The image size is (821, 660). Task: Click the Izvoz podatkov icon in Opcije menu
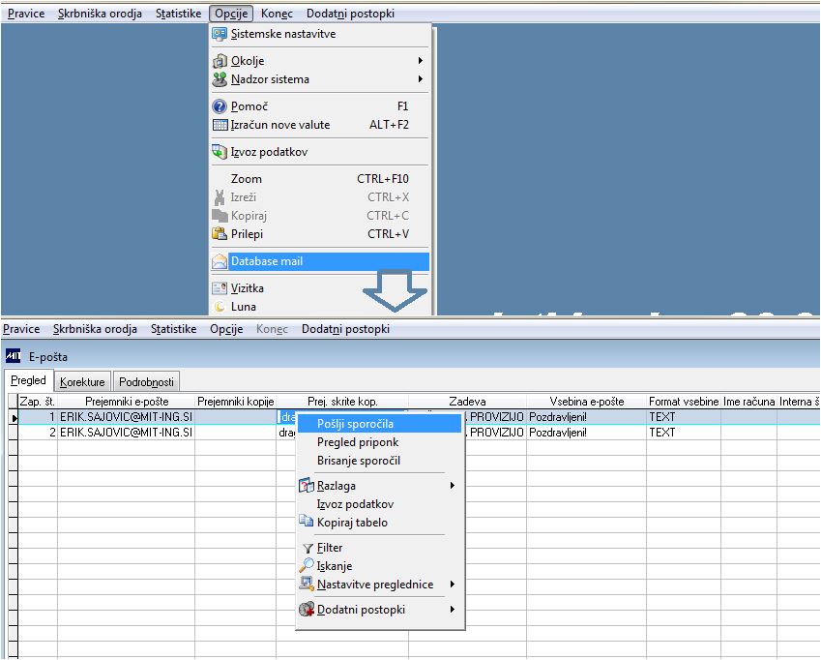pos(220,152)
